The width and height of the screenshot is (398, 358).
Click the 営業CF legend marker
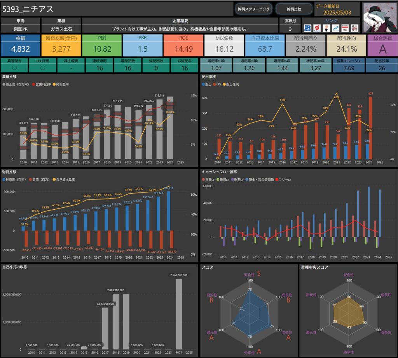[x=203, y=179]
